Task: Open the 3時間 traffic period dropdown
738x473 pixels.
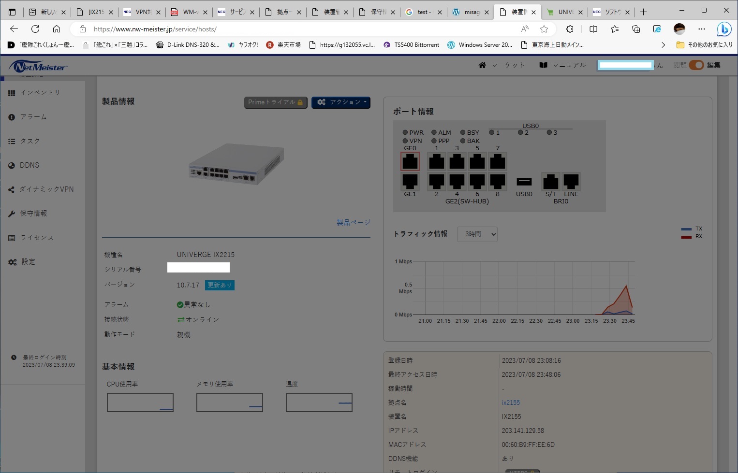Action: (x=477, y=234)
